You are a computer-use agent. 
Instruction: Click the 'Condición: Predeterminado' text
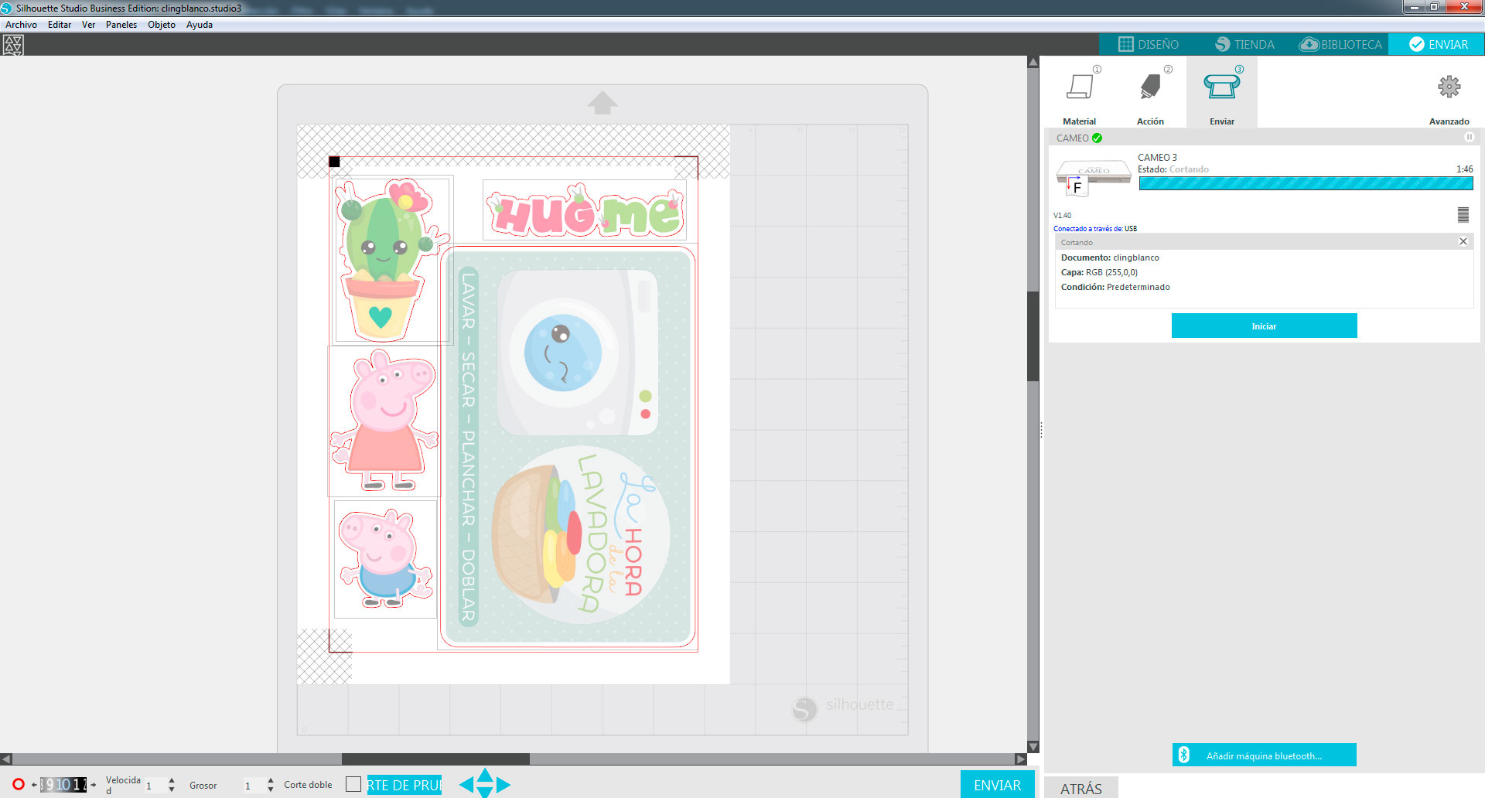tap(1115, 287)
